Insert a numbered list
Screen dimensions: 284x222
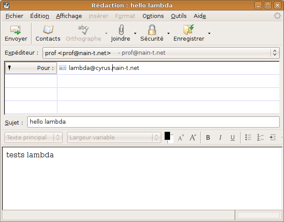point(260,138)
